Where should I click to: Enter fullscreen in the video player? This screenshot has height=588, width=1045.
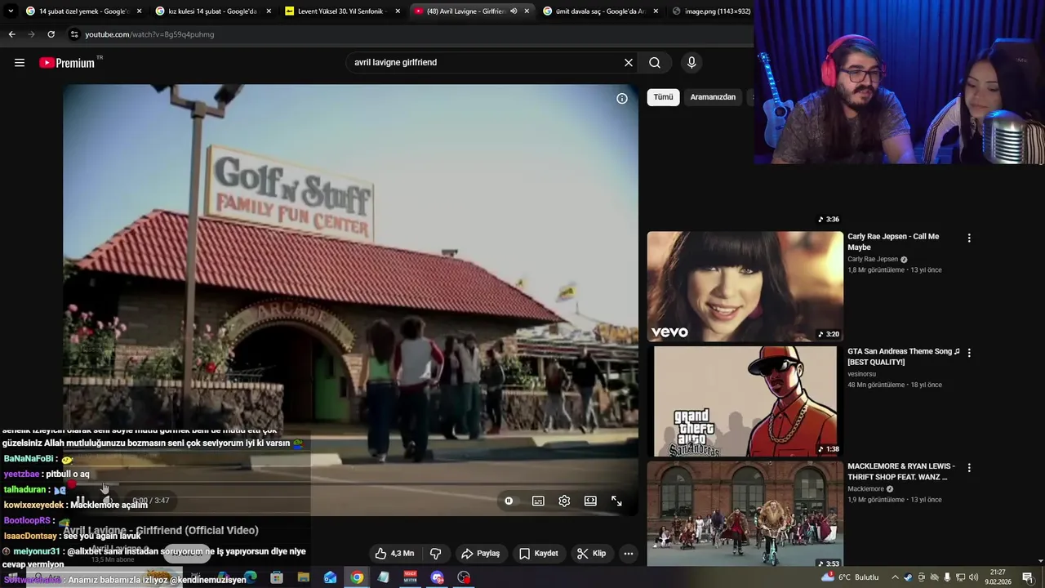pyautogui.click(x=616, y=501)
